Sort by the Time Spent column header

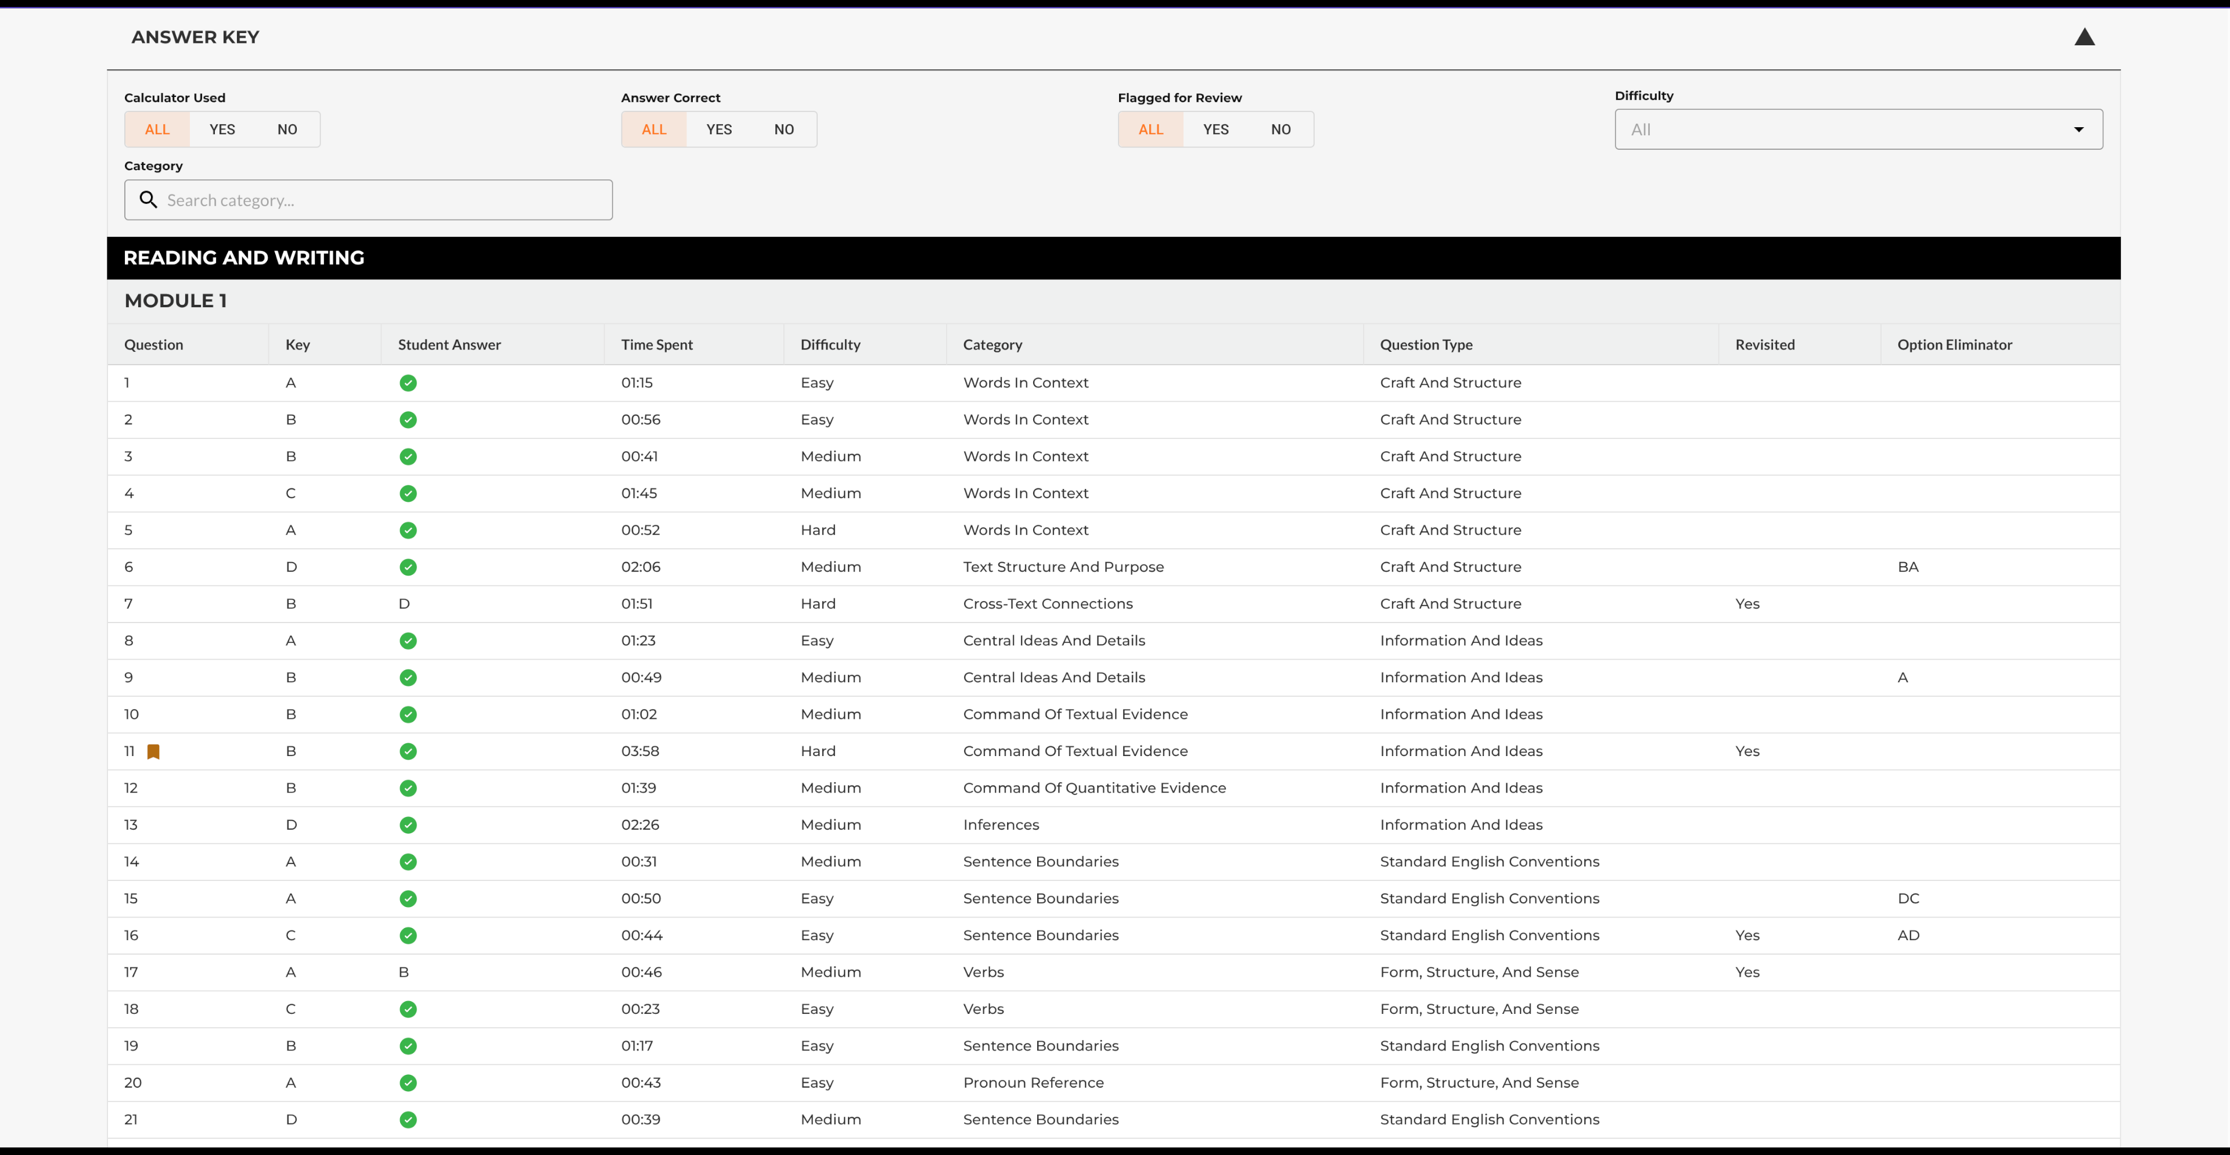coord(657,344)
